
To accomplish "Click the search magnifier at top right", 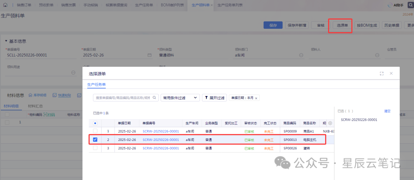I will (410, 5).
